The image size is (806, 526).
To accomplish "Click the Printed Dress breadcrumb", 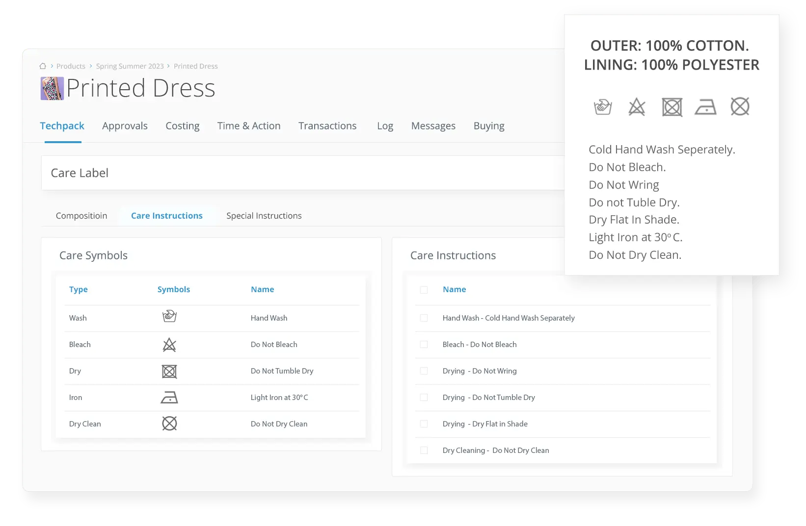I will pyautogui.click(x=195, y=66).
